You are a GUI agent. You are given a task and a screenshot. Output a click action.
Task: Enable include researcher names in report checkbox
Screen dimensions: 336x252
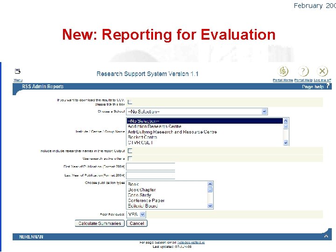pyautogui.click(x=130, y=151)
